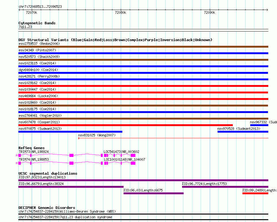This screenshot has width=277, height=222.
Task: Select duplication %ID:97.9323|Length:134013
Action: [42, 177]
